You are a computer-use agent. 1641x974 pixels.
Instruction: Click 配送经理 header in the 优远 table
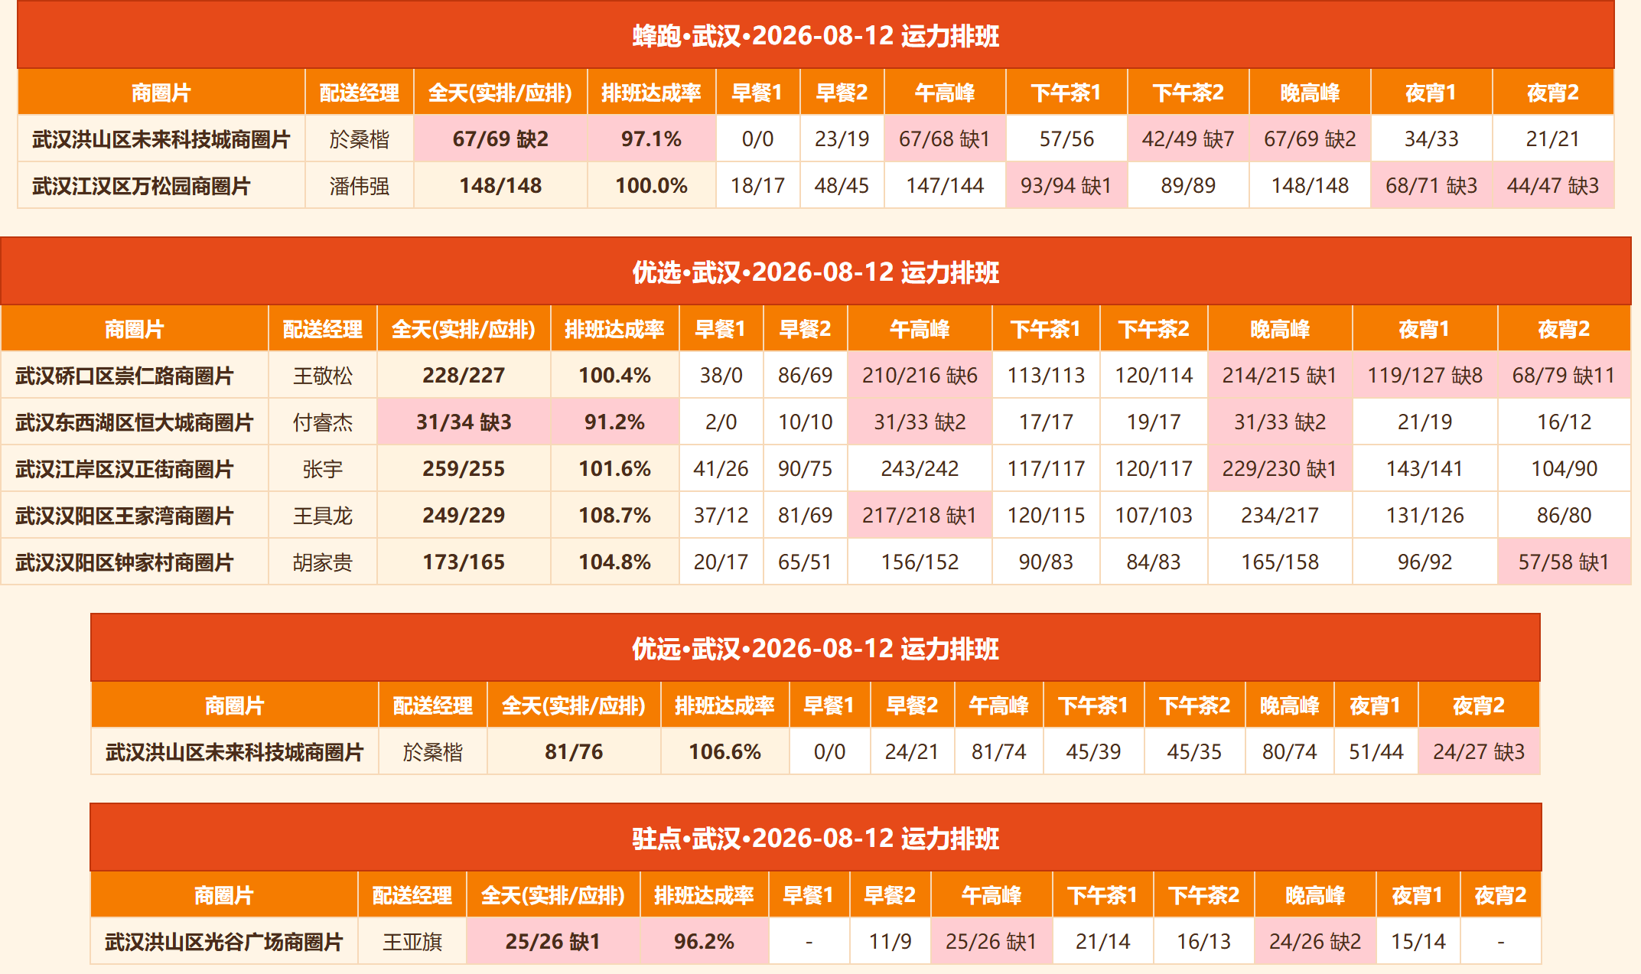(x=433, y=705)
